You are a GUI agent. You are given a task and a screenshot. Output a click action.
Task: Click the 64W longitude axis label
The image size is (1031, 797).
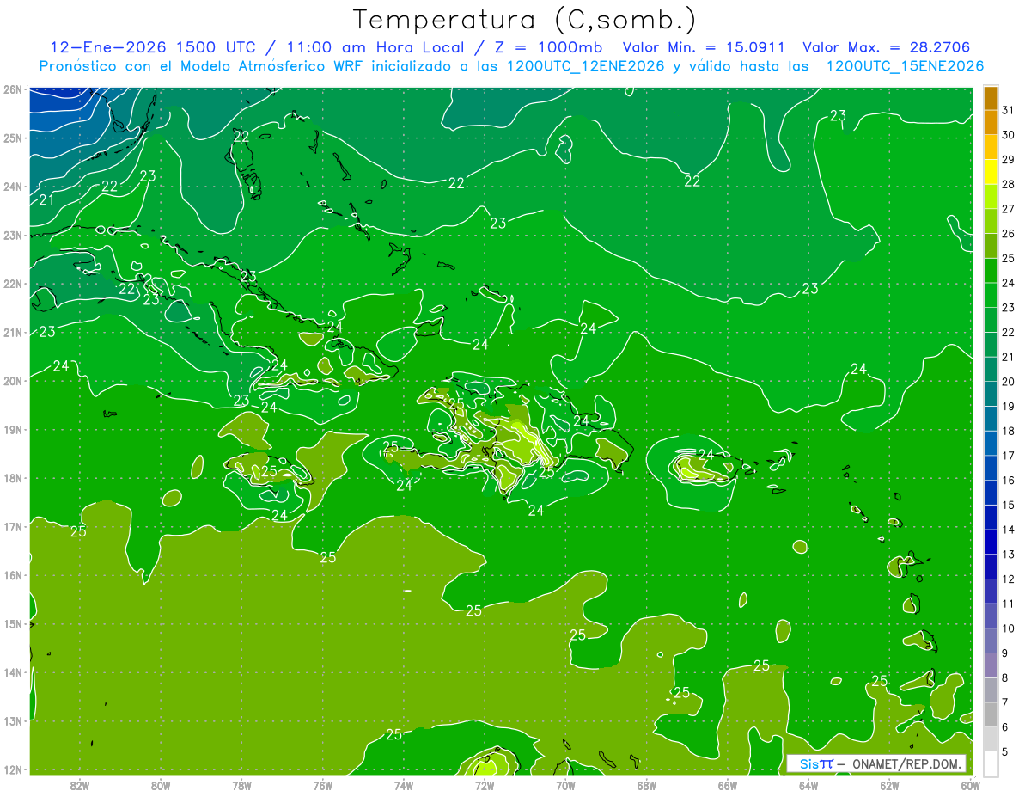click(x=808, y=785)
